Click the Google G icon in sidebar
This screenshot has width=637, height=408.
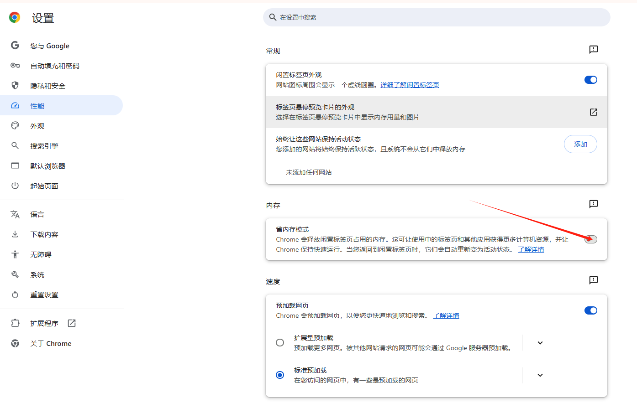click(x=15, y=45)
